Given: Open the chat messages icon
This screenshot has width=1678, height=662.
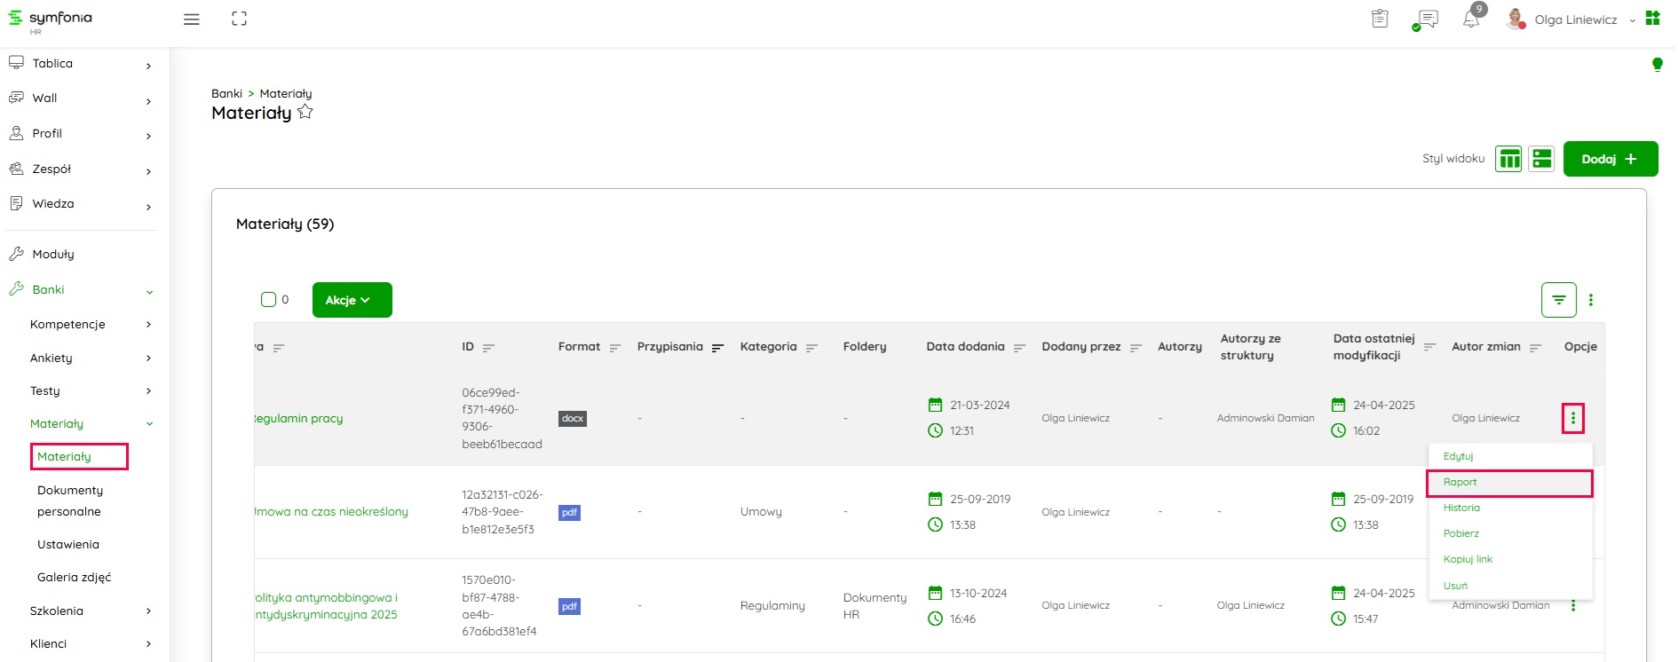Looking at the screenshot, I should pos(1428,20).
